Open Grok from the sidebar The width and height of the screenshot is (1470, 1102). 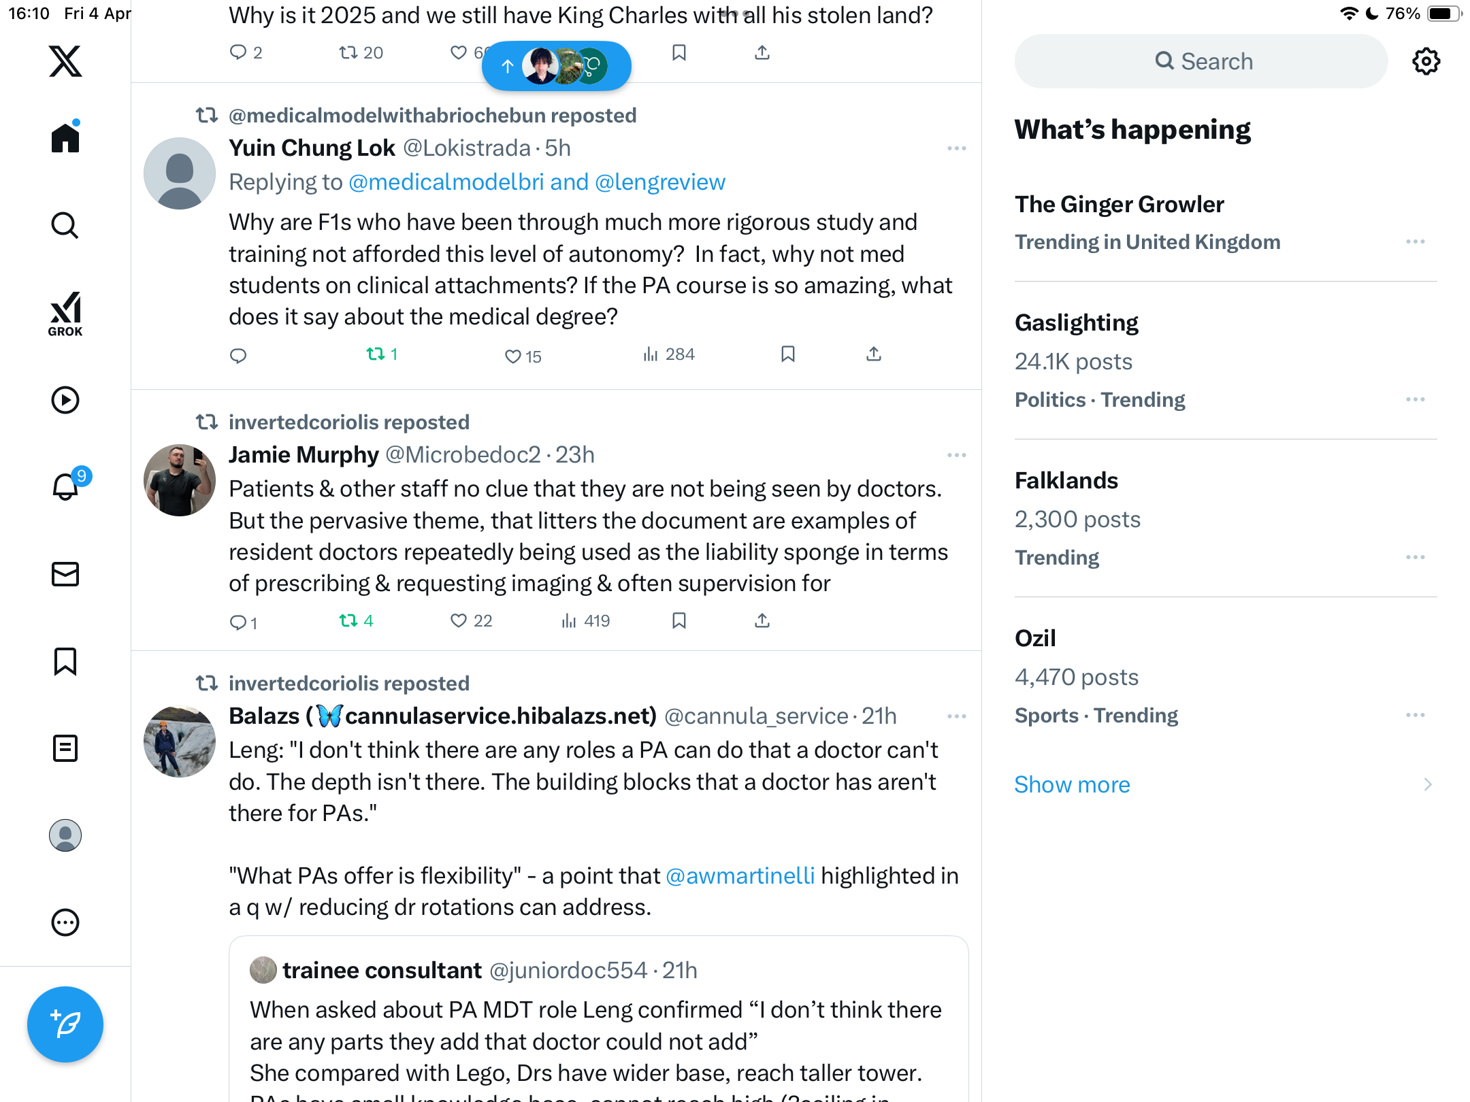tap(65, 314)
